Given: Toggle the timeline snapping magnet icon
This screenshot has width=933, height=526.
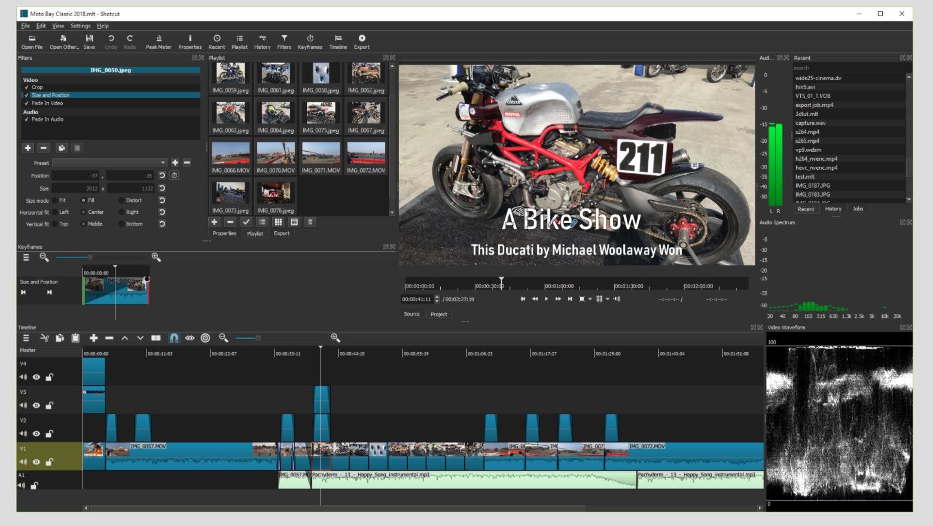Looking at the screenshot, I should point(174,338).
